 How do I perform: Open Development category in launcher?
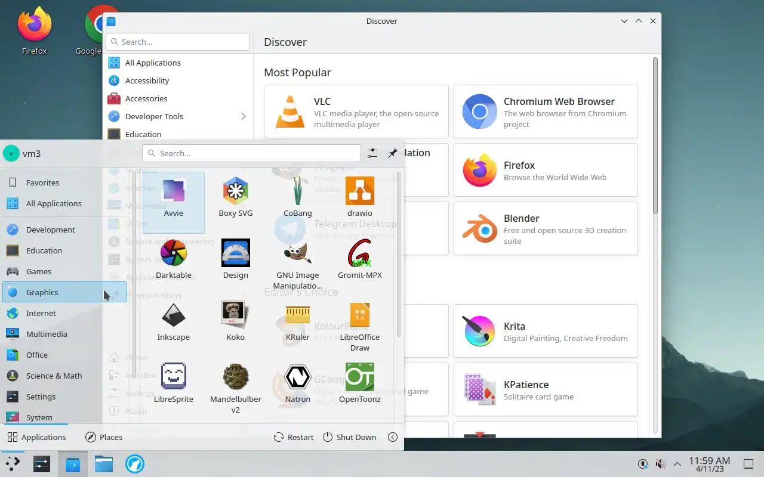pyautogui.click(x=64, y=230)
